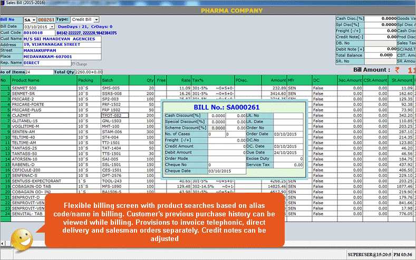Click the No of Items field
416x260 pixels.
pyautogui.click(x=39, y=72)
